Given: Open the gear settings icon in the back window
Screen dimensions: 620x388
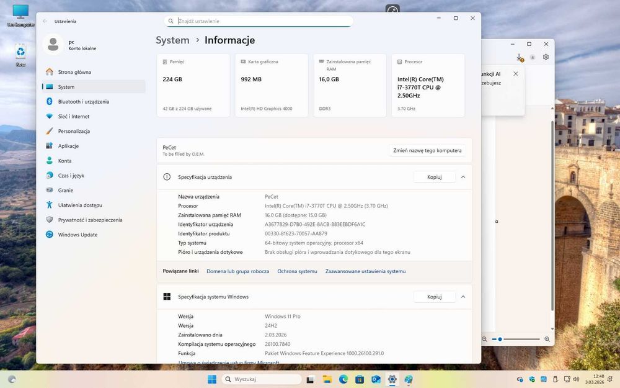Looking at the screenshot, I should 546,57.
